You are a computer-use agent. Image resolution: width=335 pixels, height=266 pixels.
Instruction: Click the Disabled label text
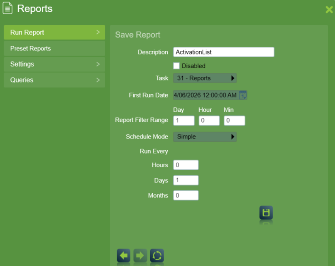pos(194,66)
